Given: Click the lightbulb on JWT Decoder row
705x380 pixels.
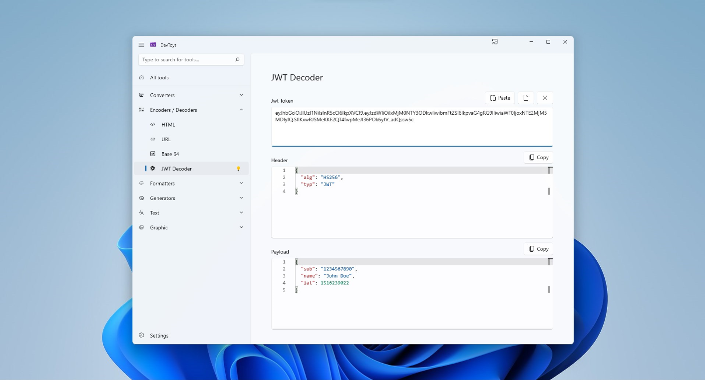Looking at the screenshot, I should pos(238,169).
